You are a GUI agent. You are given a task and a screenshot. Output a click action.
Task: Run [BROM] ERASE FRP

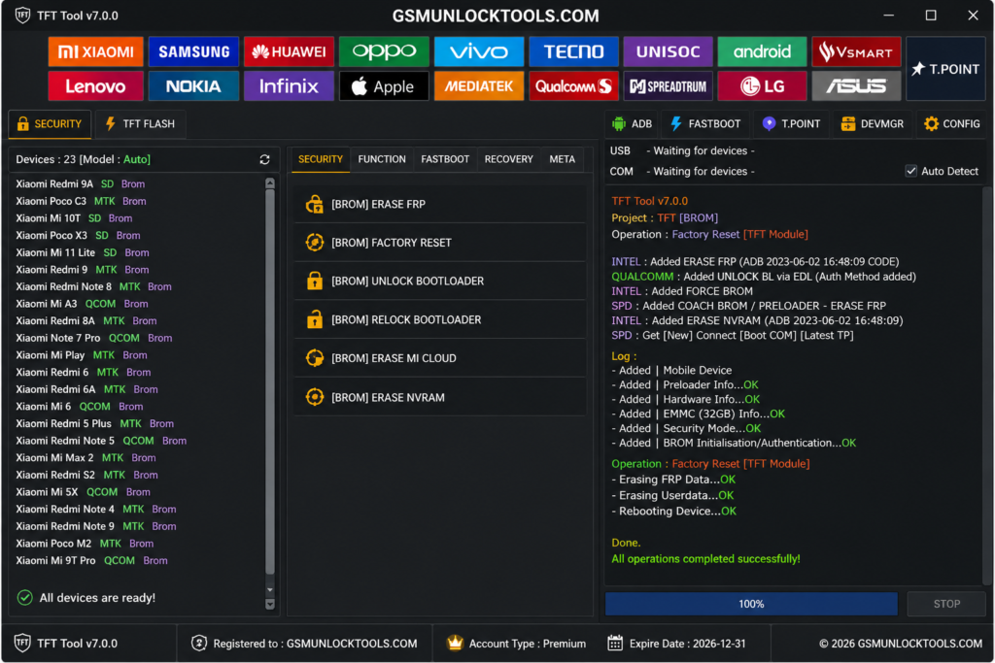pyautogui.click(x=440, y=204)
